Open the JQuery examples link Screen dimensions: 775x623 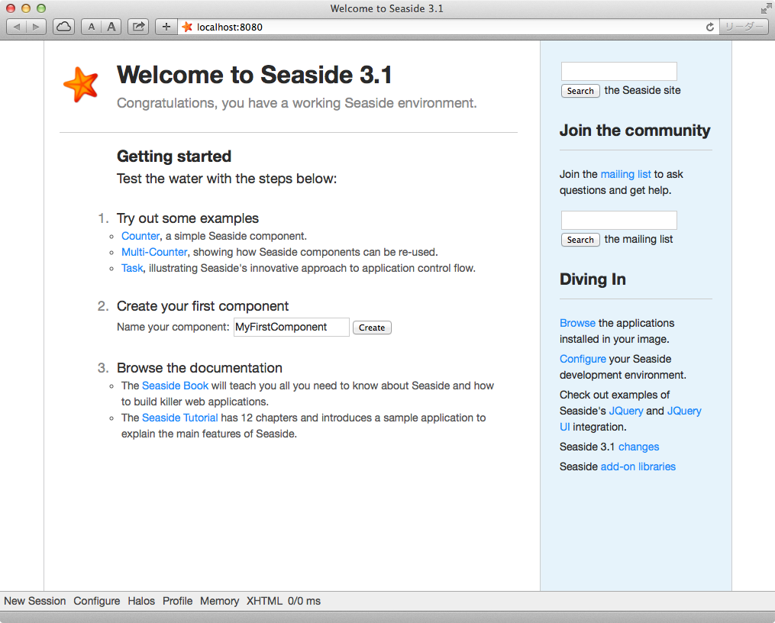coord(626,411)
